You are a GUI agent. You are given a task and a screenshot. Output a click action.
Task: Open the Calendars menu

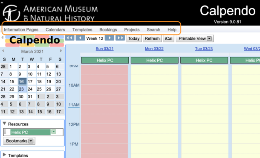click(55, 29)
